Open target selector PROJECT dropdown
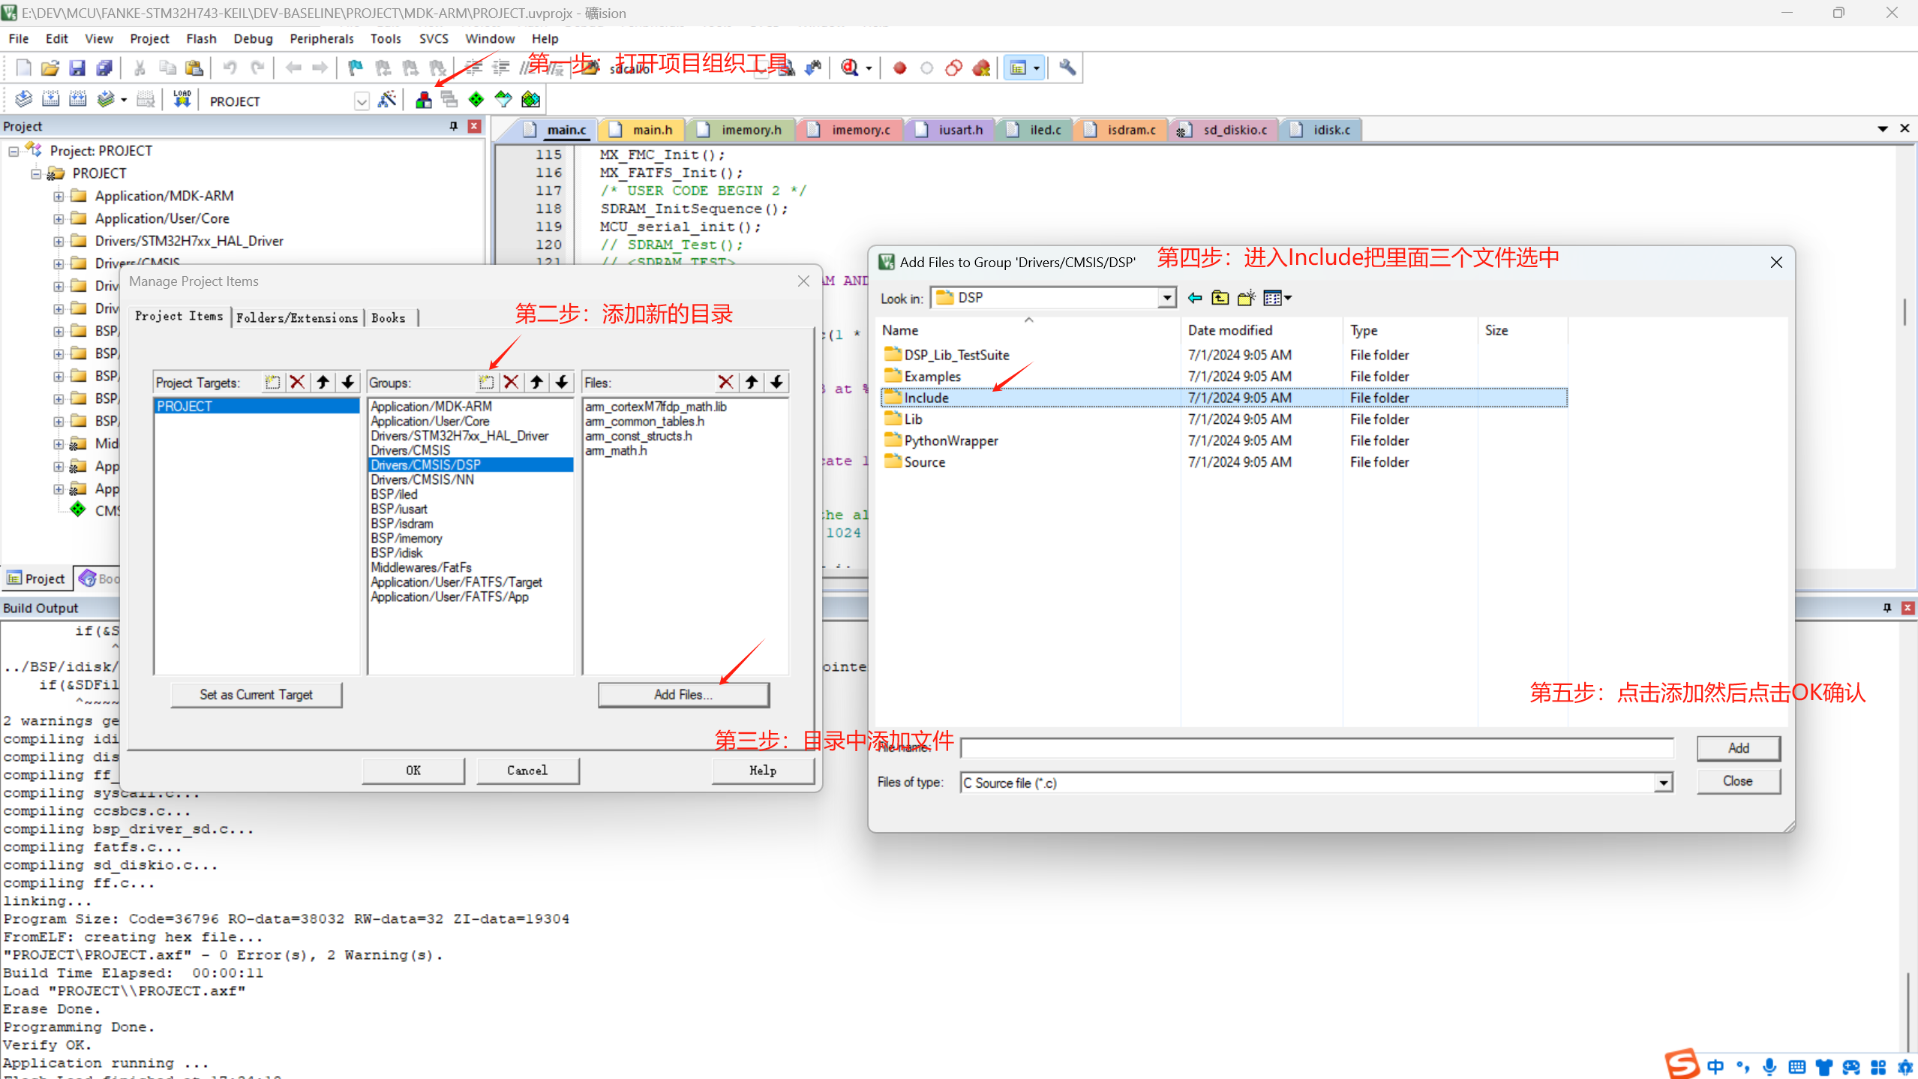This screenshot has width=1918, height=1079. [362, 101]
